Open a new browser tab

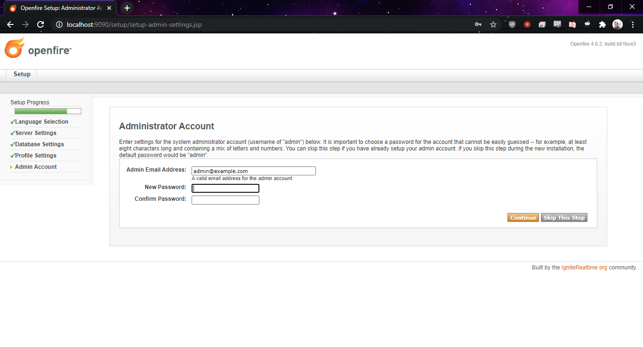[127, 8]
